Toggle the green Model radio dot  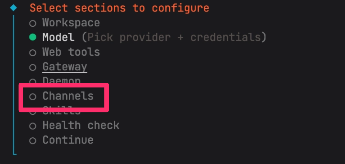click(32, 37)
